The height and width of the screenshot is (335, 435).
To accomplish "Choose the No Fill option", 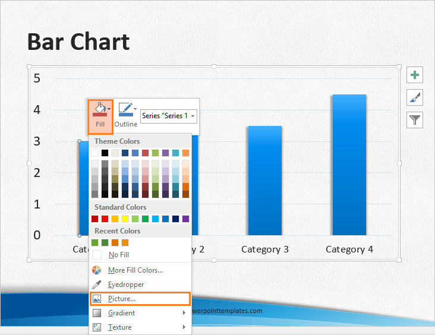I will coord(140,255).
